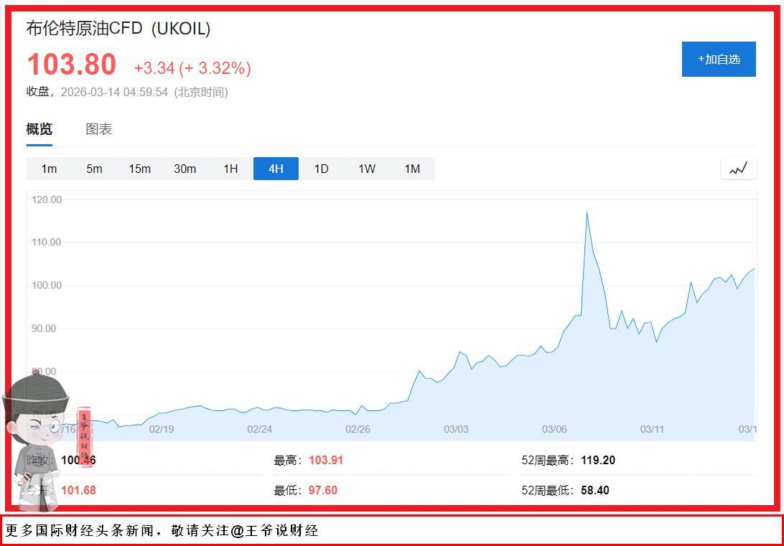Click the 02/19 date label on the chart axis
Viewport: 784px width, 546px height.
[162, 429]
